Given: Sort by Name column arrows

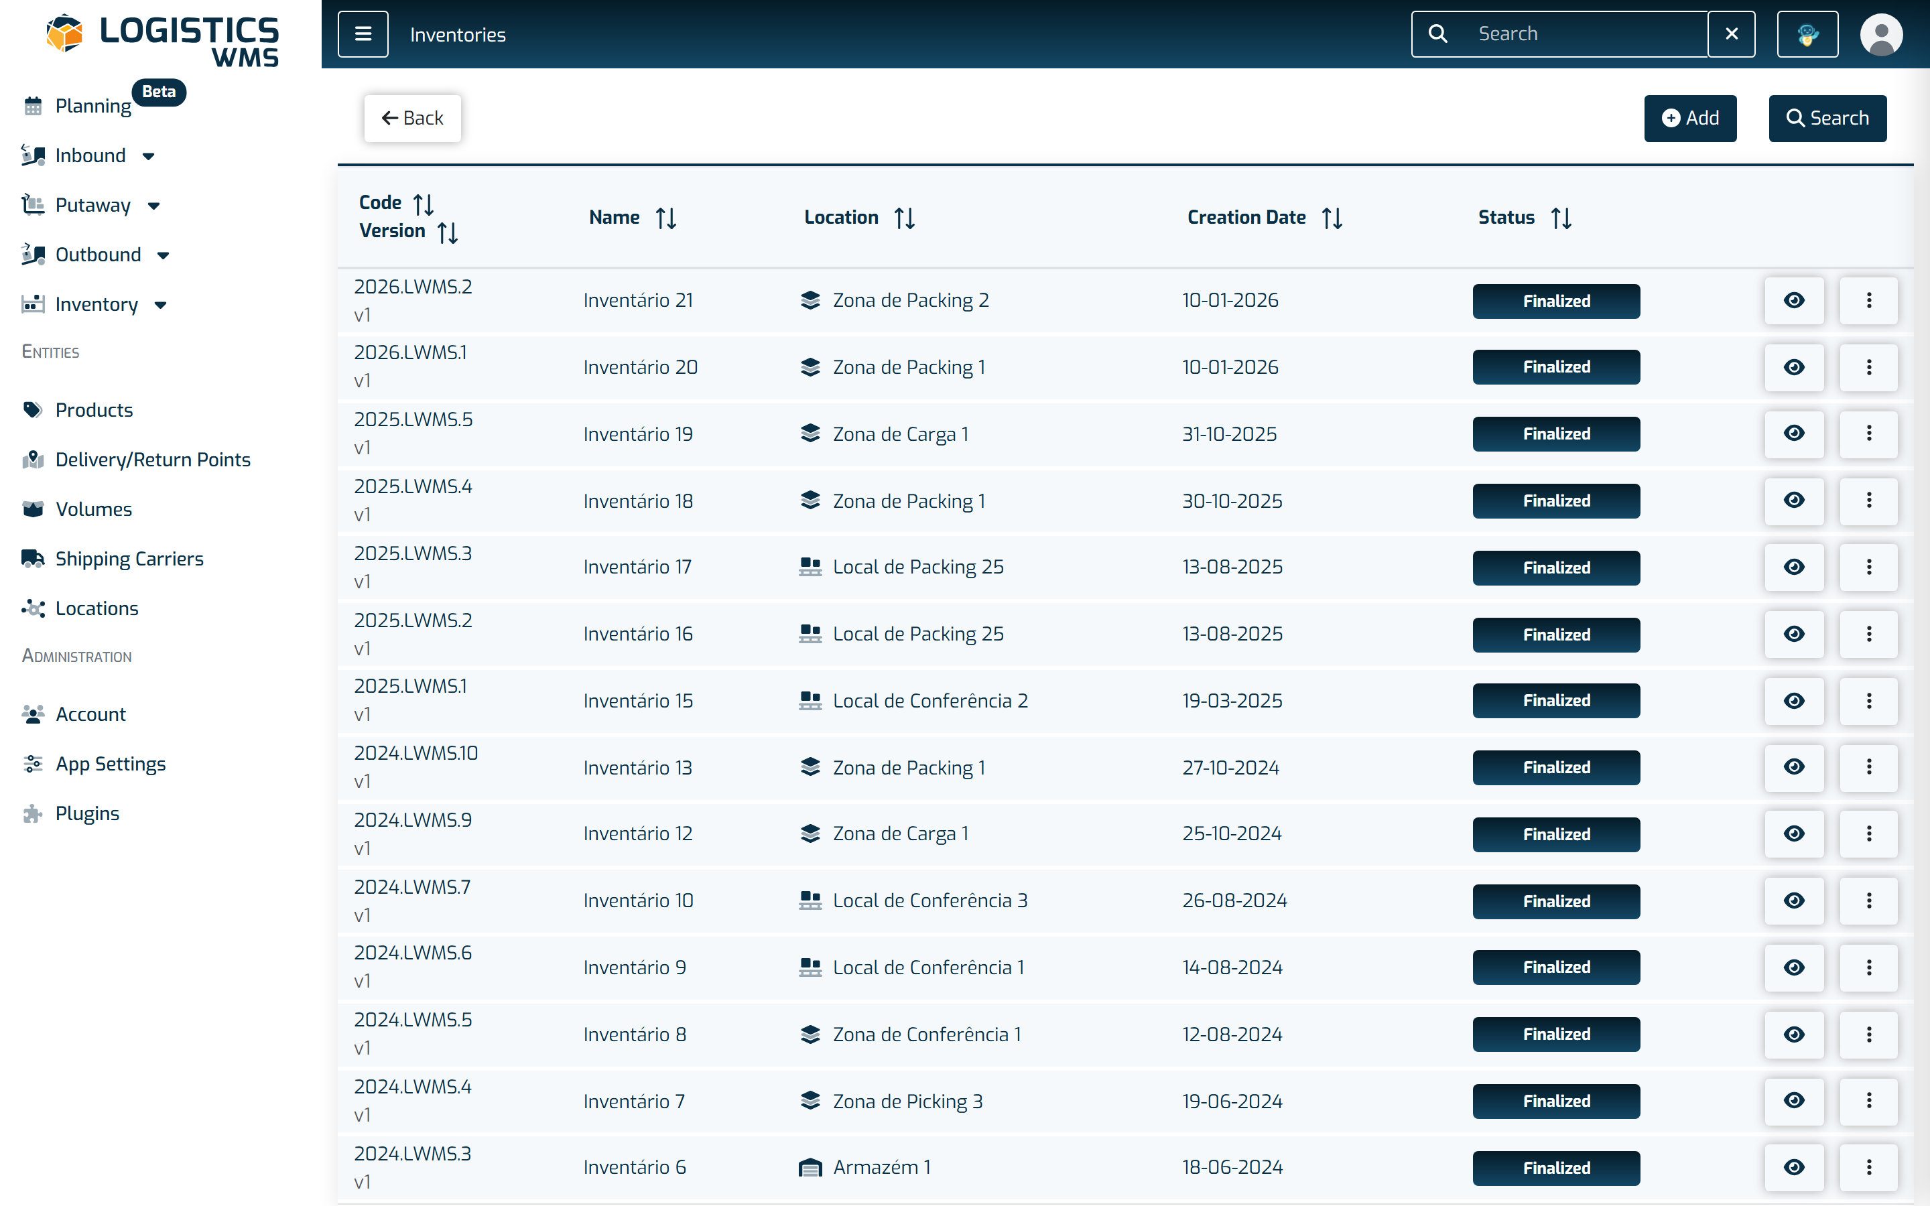Looking at the screenshot, I should coord(666,218).
